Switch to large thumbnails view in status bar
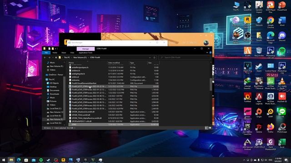The width and height of the screenshot is (291, 163). (x=210, y=128)
